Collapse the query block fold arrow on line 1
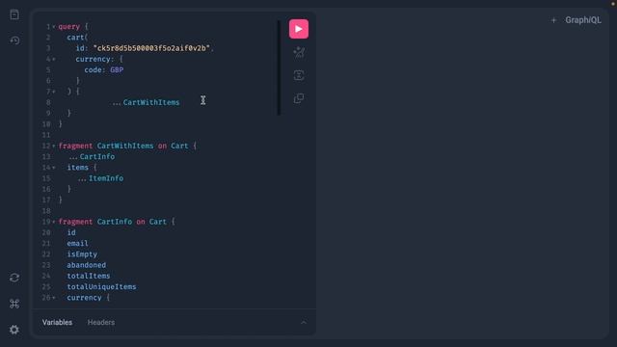Image resolution: width=617 pixels, height=347 pixels. tap(54, 27)
